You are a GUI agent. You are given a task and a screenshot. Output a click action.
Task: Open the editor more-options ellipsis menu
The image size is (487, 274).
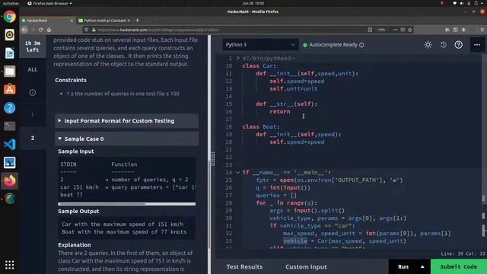[477, 45]
